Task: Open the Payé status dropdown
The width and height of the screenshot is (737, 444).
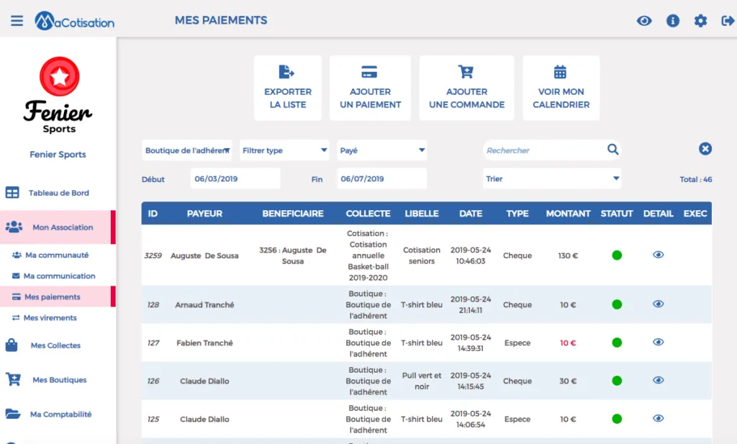Action: click(x=381, y=150)
